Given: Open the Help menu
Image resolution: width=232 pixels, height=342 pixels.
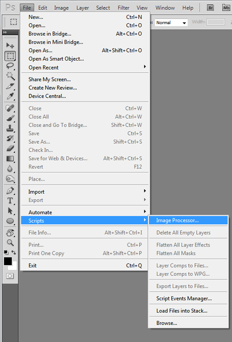Looking at the screenshot, I should coord(188,8).
